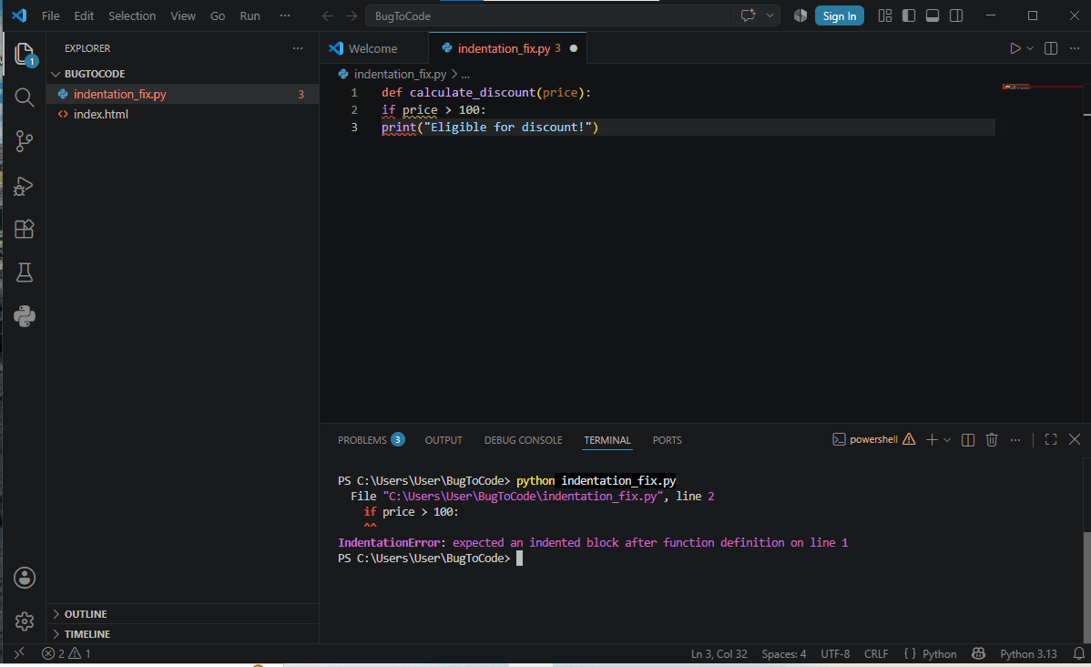Split the terminal panel
The height and width of the screenshot is (667, 1091).
tap(968, 440)
